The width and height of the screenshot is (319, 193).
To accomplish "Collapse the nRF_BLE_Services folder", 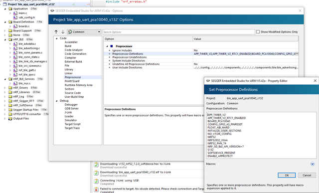I will [x=5, y=79].
